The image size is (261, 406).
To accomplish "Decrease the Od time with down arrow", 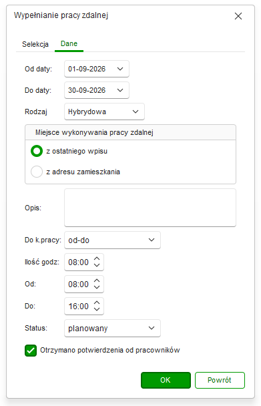I will point(97,287).
